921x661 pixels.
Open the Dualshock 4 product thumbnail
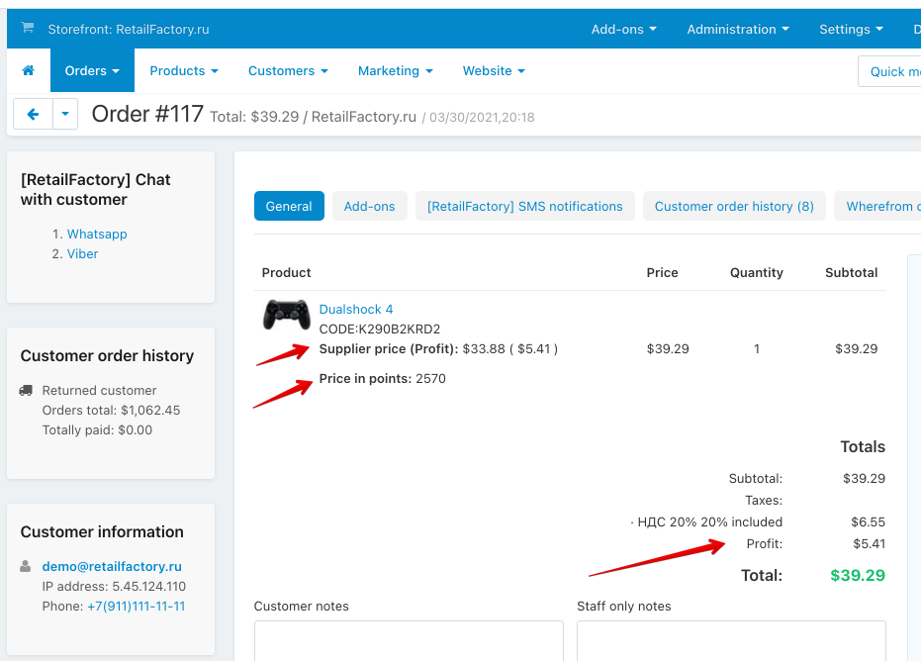click(x=286, y=315)
